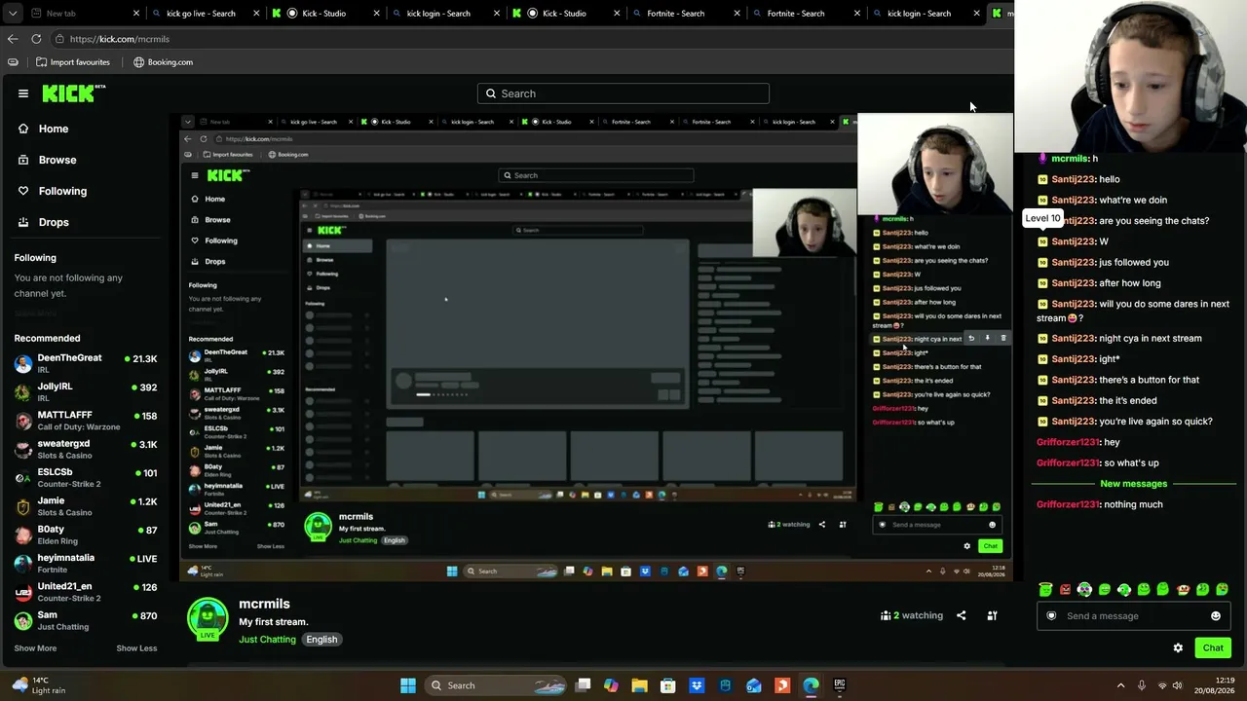
Task: Open the English language tag under stream title
Action: 321,640
